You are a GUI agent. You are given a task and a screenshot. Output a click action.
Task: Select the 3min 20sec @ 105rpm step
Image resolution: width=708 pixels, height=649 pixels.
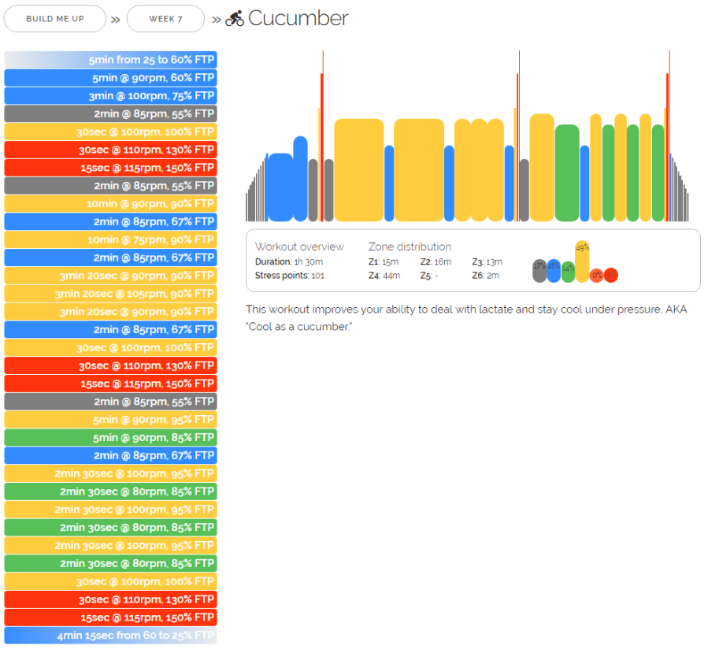coord(110,294)
